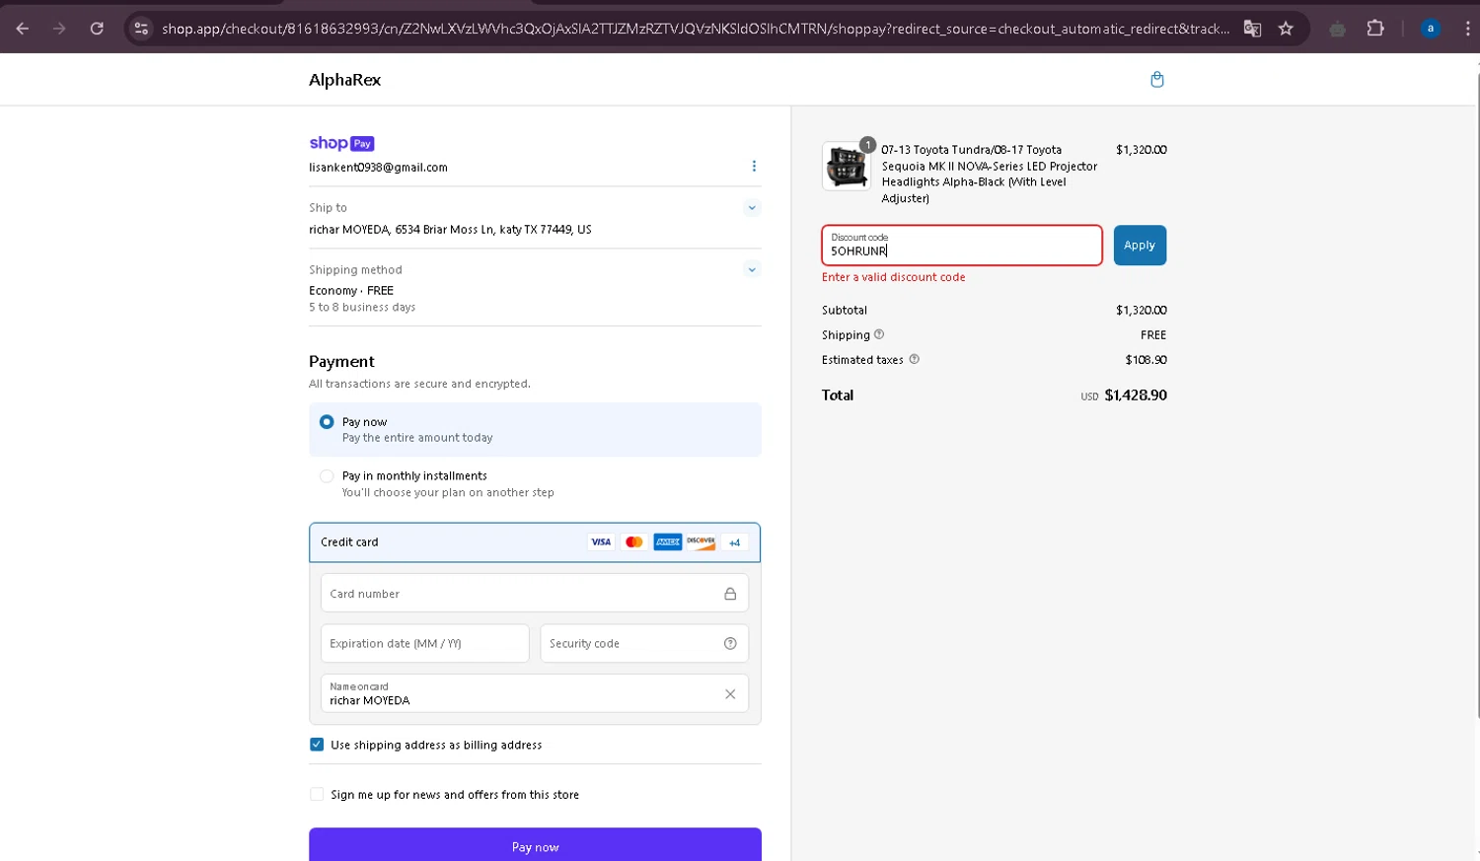1480x861 pixels.
Task: Click the shipping address richar MOYEDA text
Action: coord(450,229)
